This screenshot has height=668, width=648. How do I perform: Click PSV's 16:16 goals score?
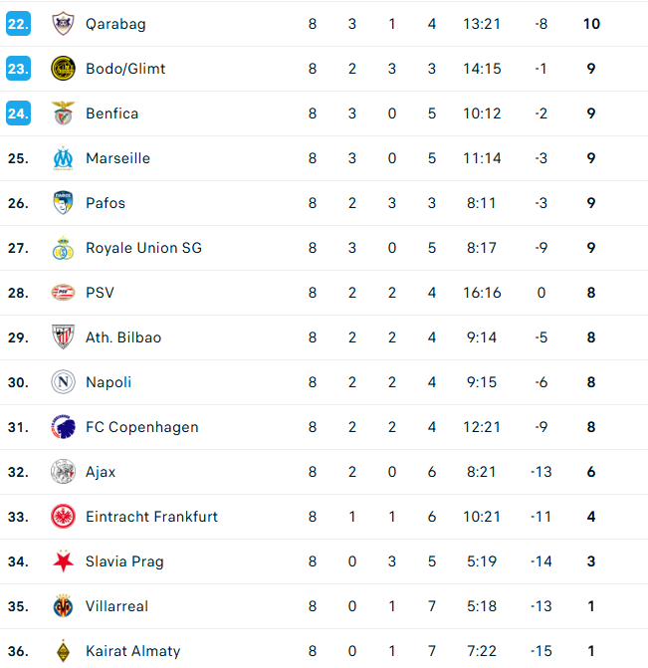(x=482, y=293)
